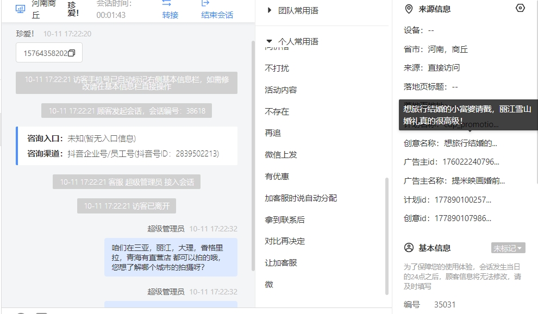This screenshot has width=538, height=314.
Task: Expand the 团队常用语 section
Action: (x=293, y=10)
